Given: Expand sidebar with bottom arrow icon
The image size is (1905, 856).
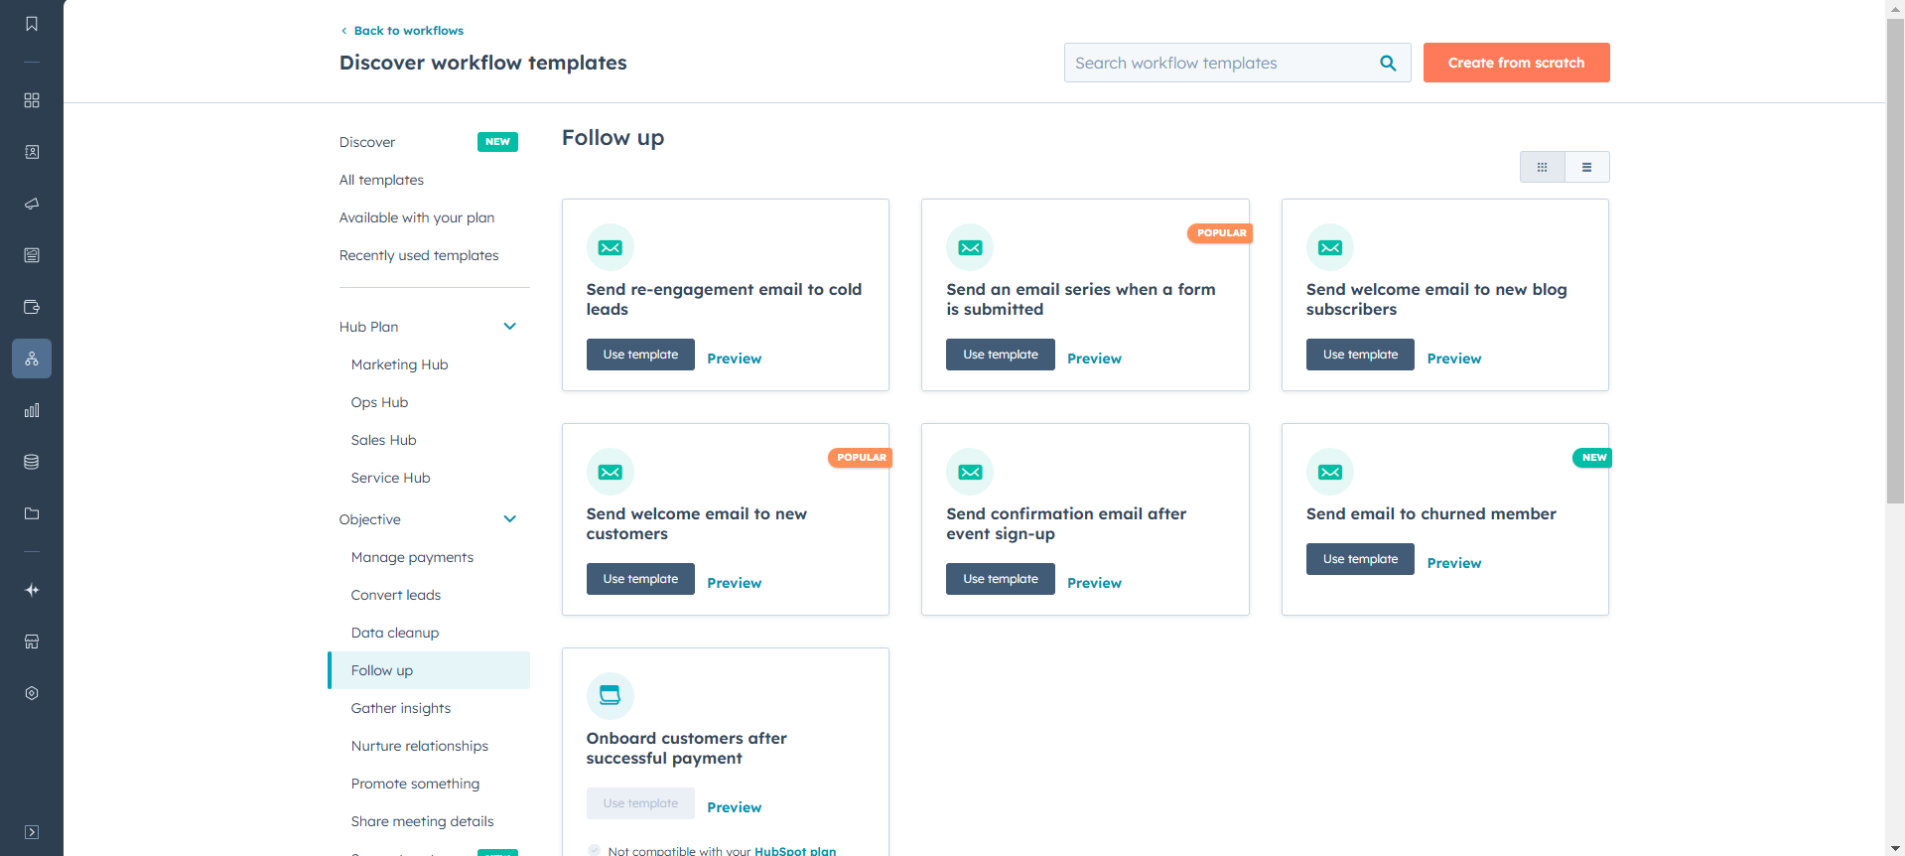Looking at the screenshot, I should (32, 832).
